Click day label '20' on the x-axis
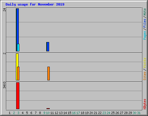148x116 pixels. click(x=91, y=113)
